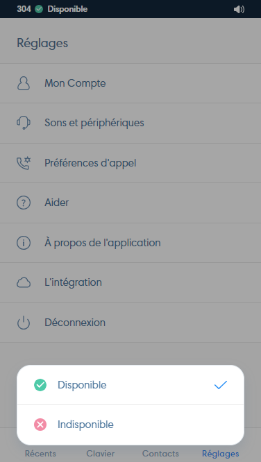Click the headset icon for Sons et périphériques
Viewport: 261px width, 462px height.
[24, 123]
